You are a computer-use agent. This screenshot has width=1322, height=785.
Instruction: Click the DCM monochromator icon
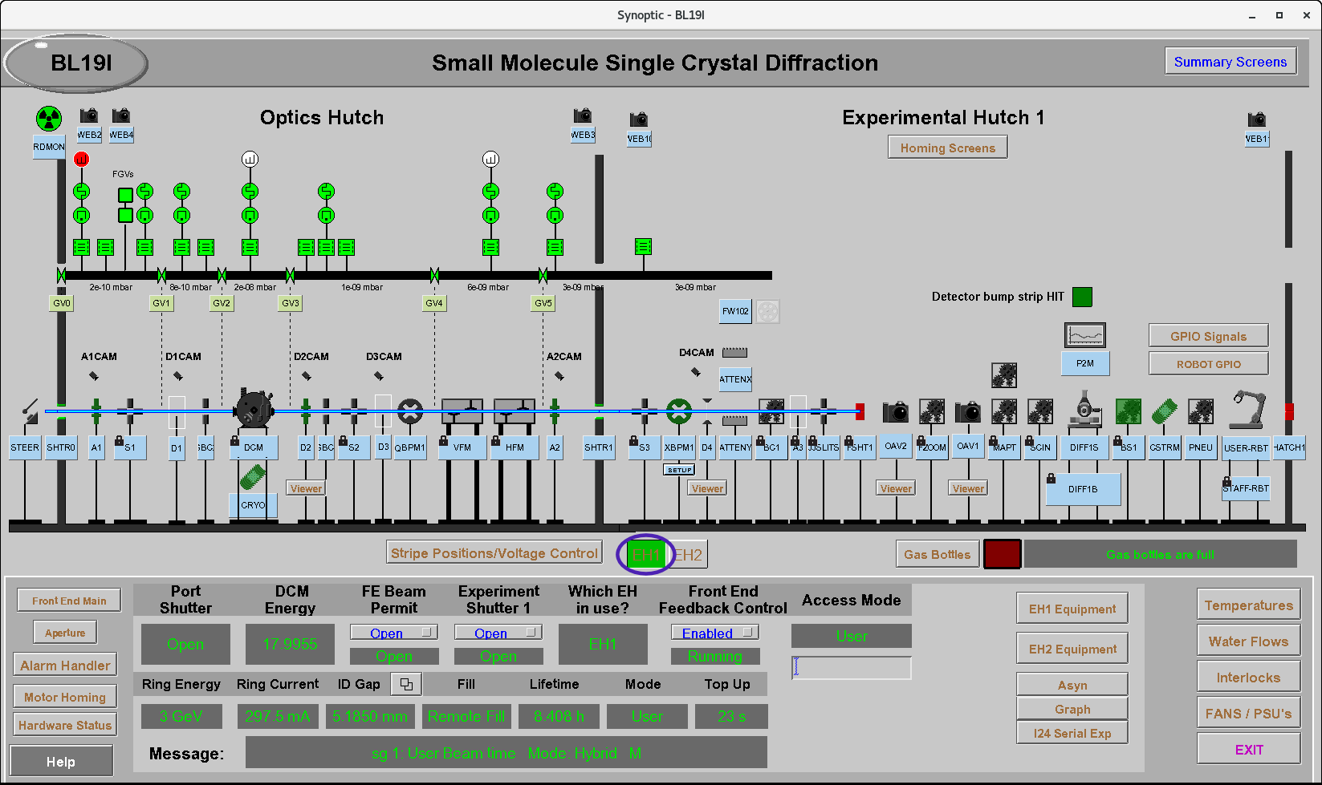255,411
